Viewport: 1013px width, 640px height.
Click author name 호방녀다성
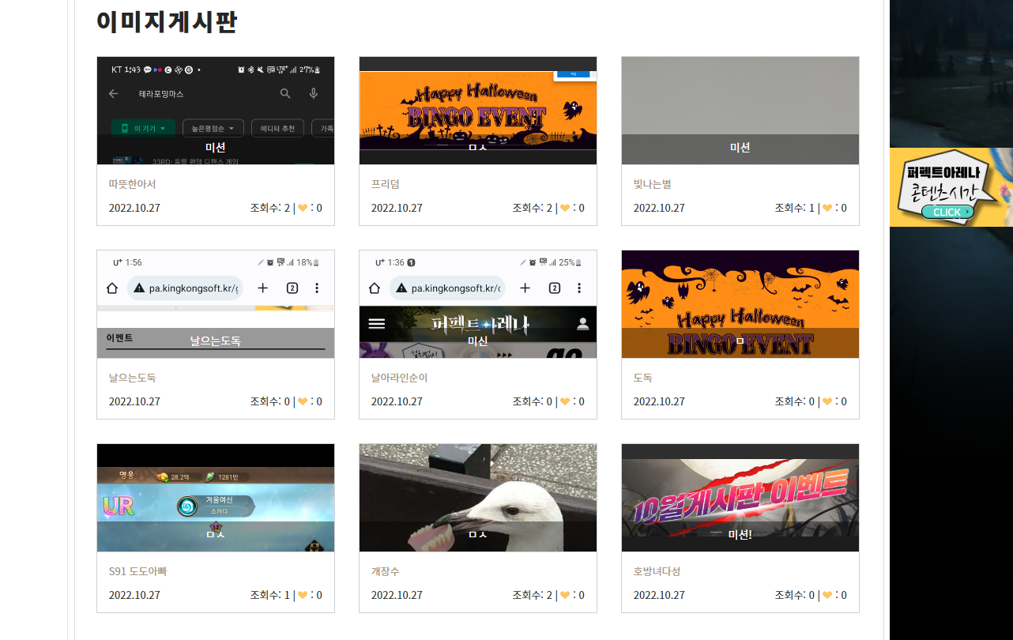tap(657, 571)
